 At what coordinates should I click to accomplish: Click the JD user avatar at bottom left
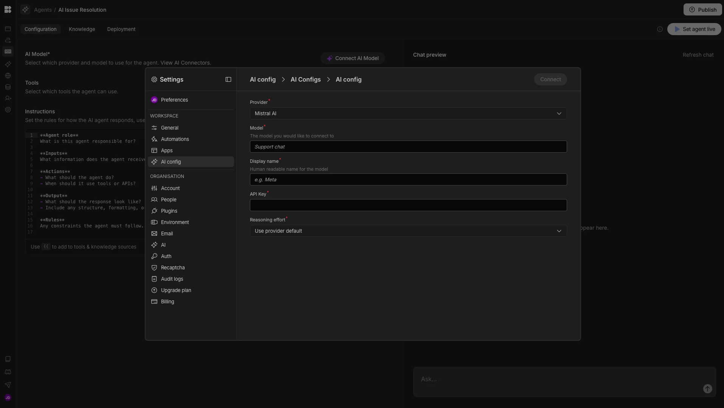click(x=8, y=397)
